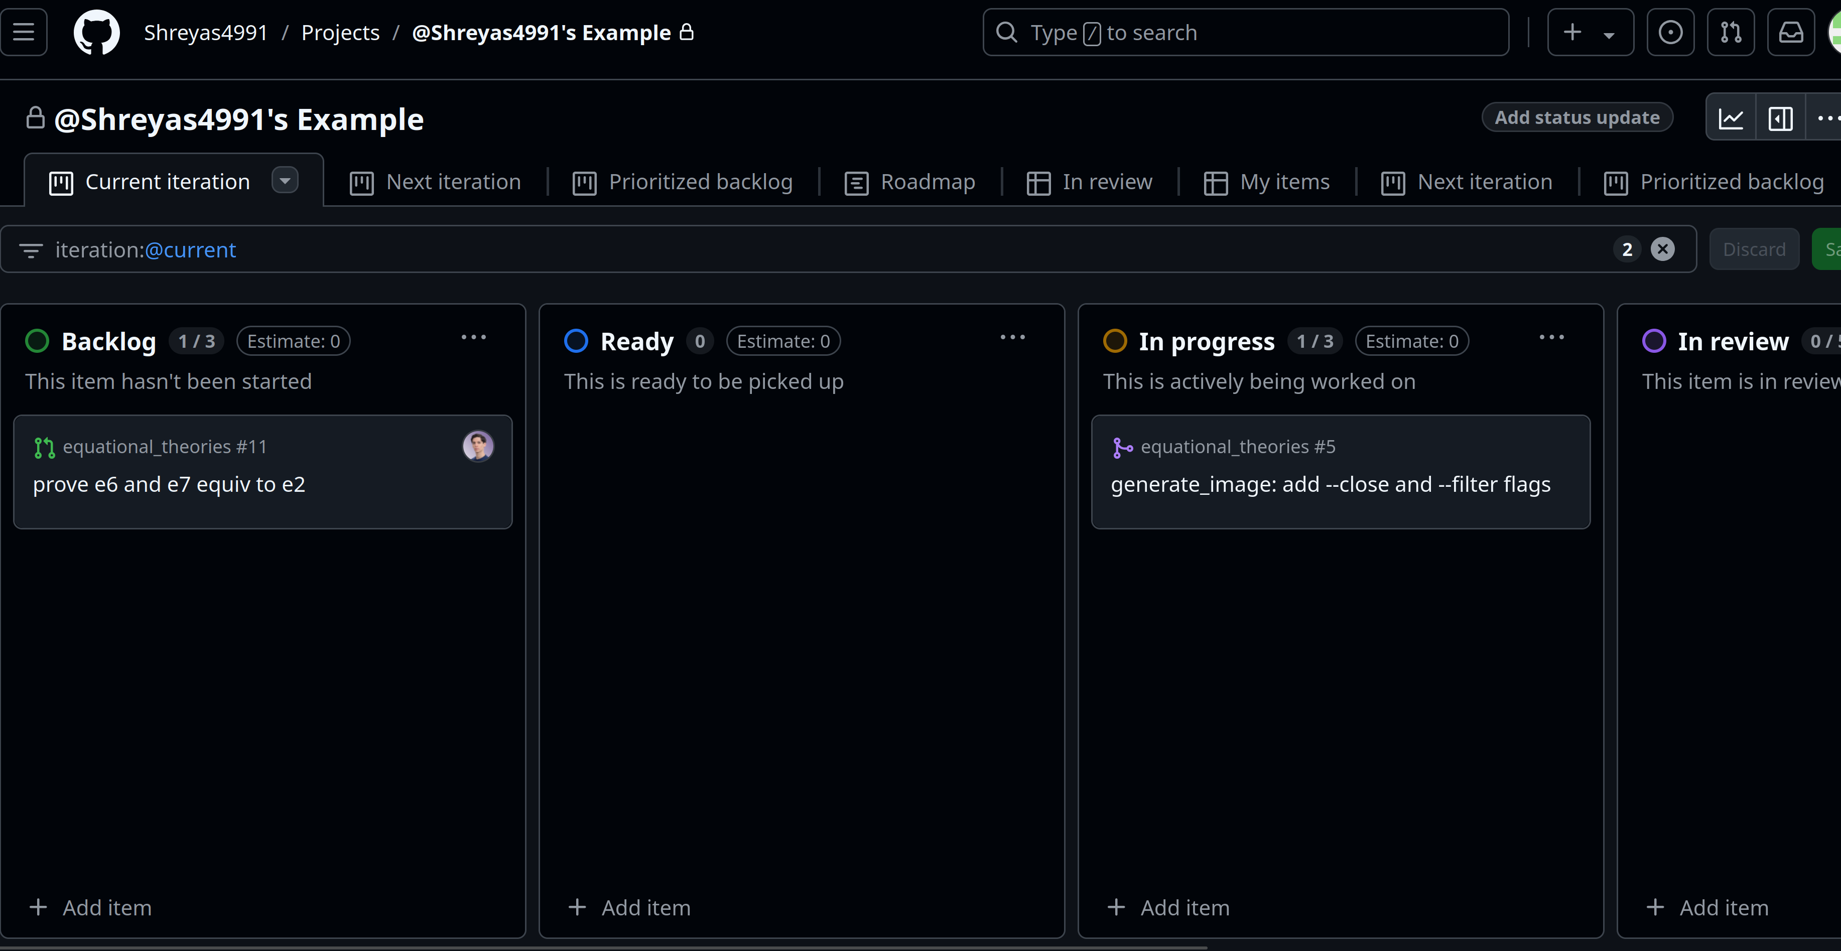Clear the filter with the X button

point(1662,248)
